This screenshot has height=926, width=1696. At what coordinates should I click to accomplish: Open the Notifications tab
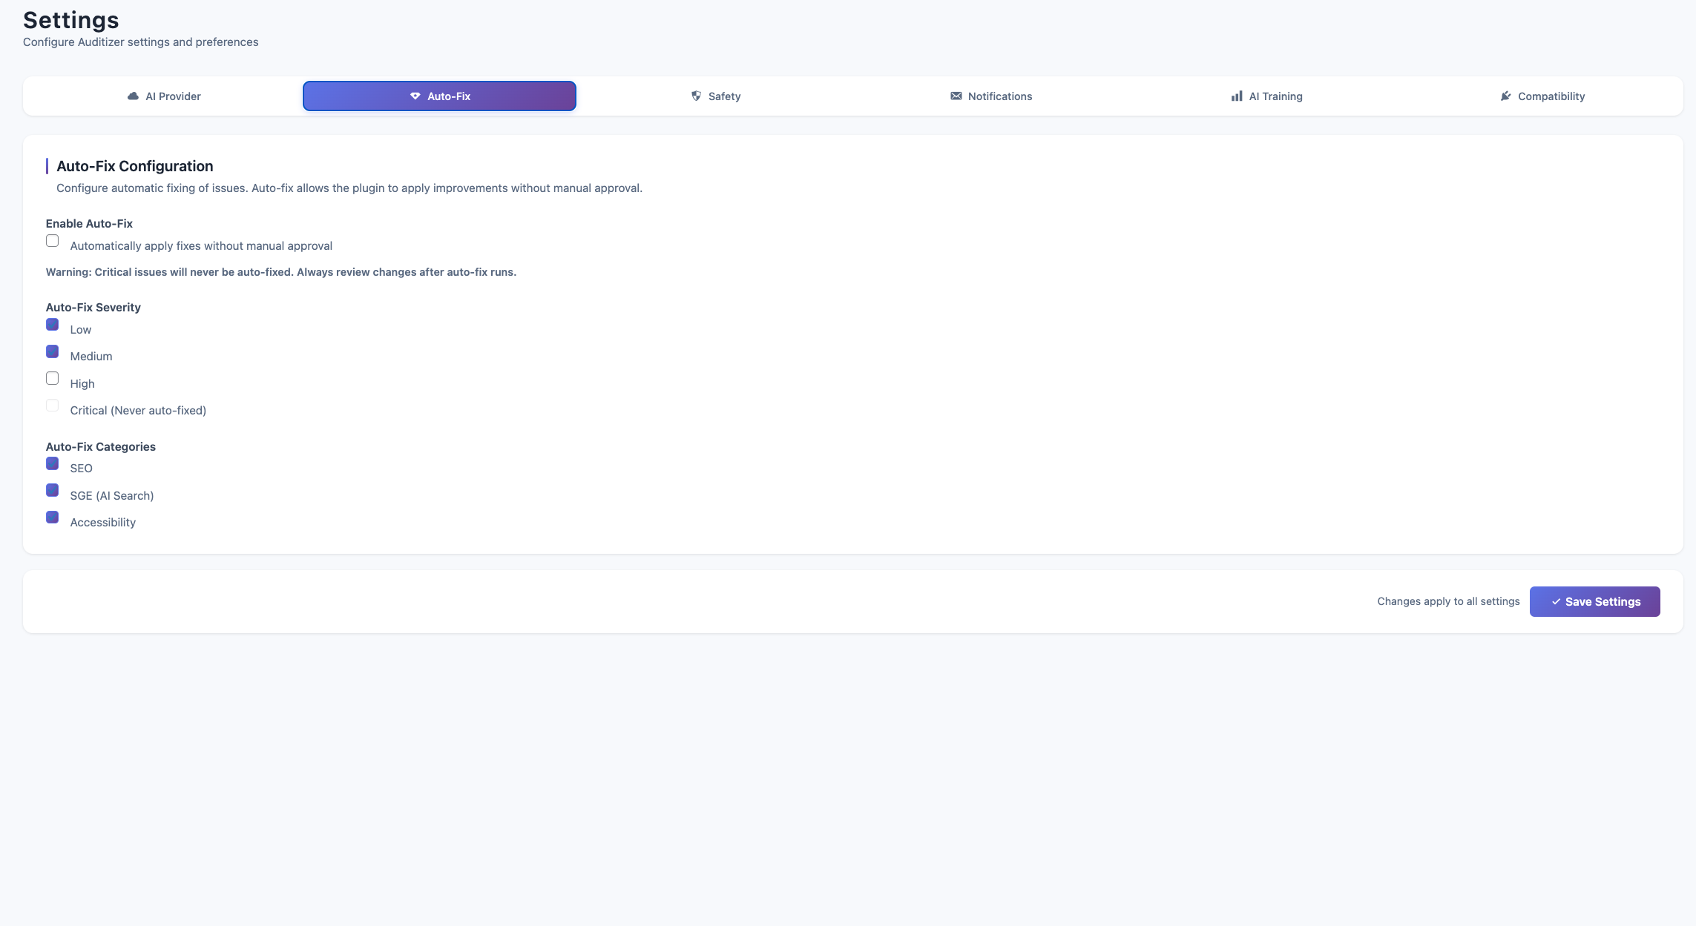click(x=991, y=96)
